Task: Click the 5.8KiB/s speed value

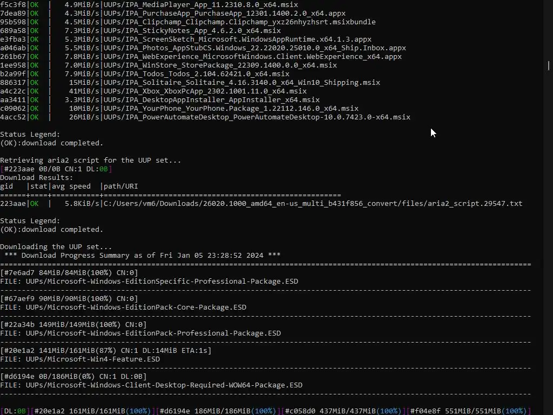Action: click(82, 204)
